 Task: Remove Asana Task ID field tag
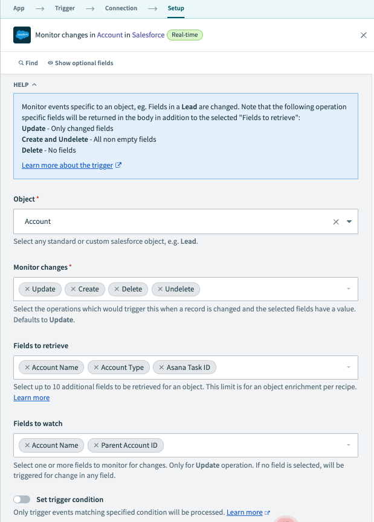161,368
